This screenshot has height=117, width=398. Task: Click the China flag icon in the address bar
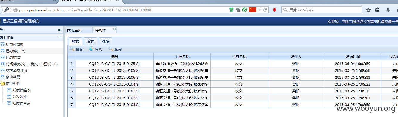click(x=253, y=10)
